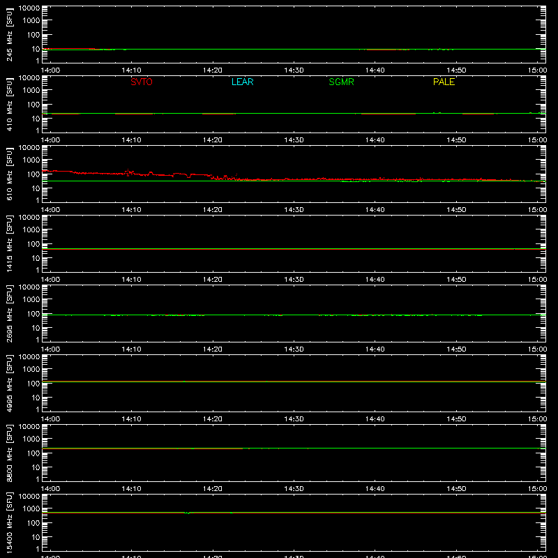Click 14:40 tick label under 410 MHz plot
Screen dimensions: 558x558
375,140
